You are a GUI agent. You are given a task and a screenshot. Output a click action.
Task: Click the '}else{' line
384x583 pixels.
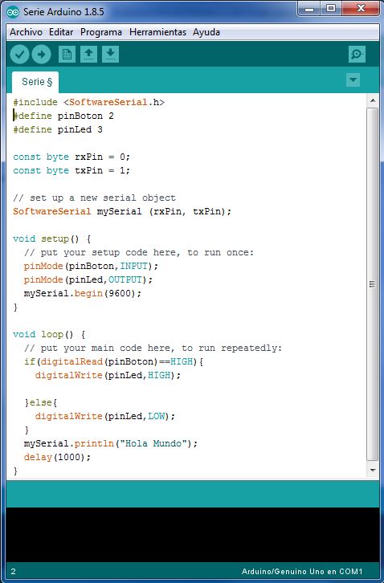tap(40, 402)
